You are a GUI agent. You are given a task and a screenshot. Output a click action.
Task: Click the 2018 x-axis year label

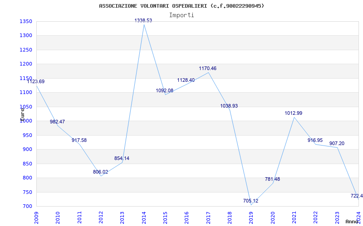230,218
